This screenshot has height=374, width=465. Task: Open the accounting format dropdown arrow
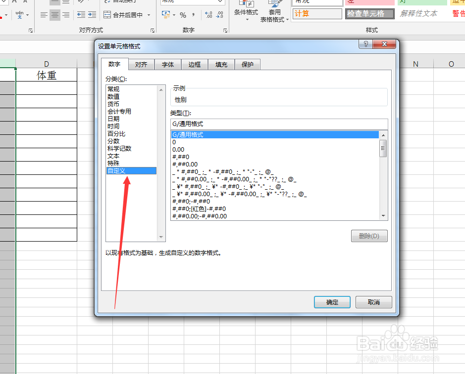coord(174,15)
